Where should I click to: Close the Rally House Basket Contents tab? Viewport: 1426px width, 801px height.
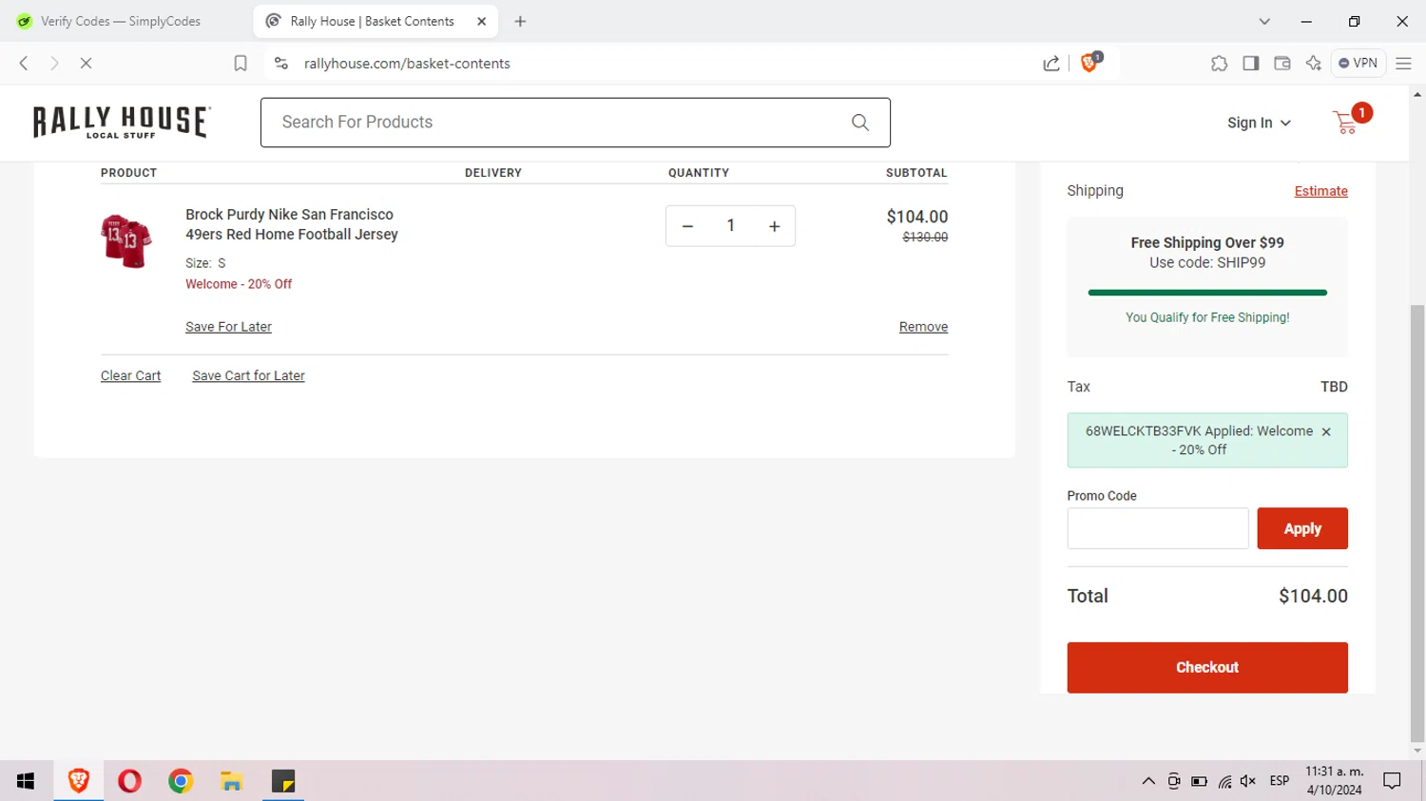482,21
